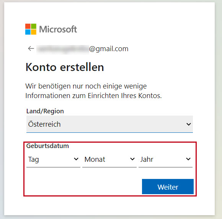The height and width of the screenshot is (219, 222).
Task: Continue with the Weiter button
Action: (168, 187)
